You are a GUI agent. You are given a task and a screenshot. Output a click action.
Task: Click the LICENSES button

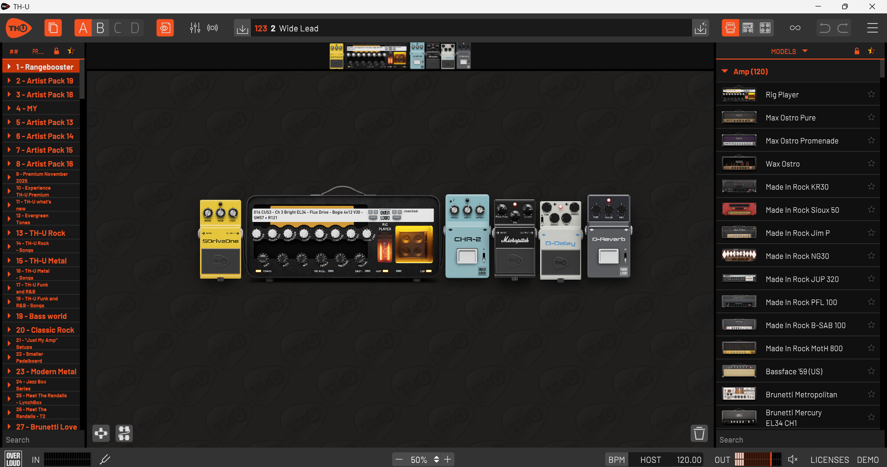(830, 460)
